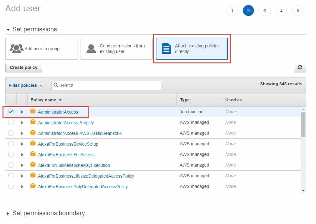The width and height of the screenshot is (316, 224).
Task: Click the Copy permissions from existing user icon
Action: pyautogui.click(x=91, y=48)
